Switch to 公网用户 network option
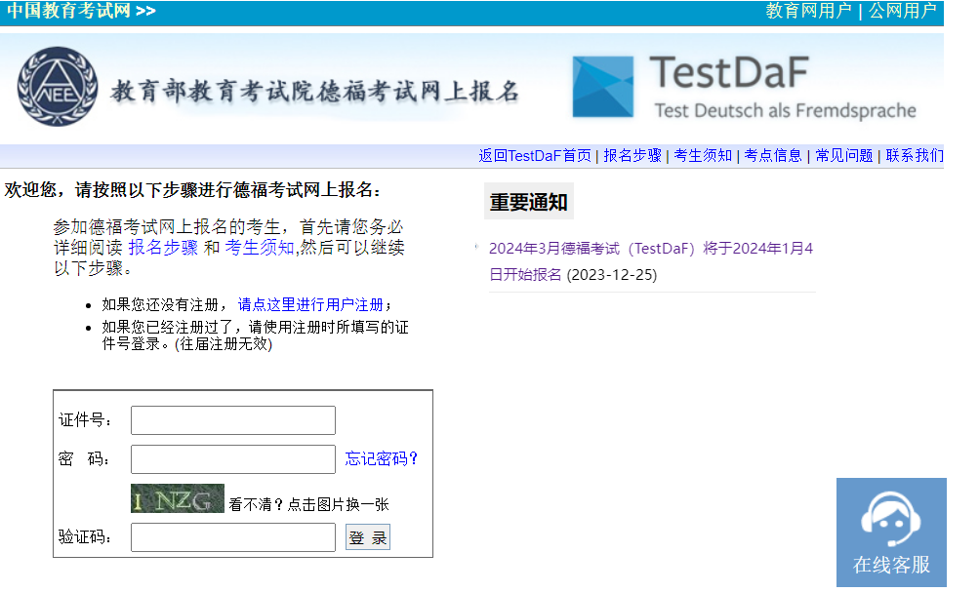 click(902, 11)
